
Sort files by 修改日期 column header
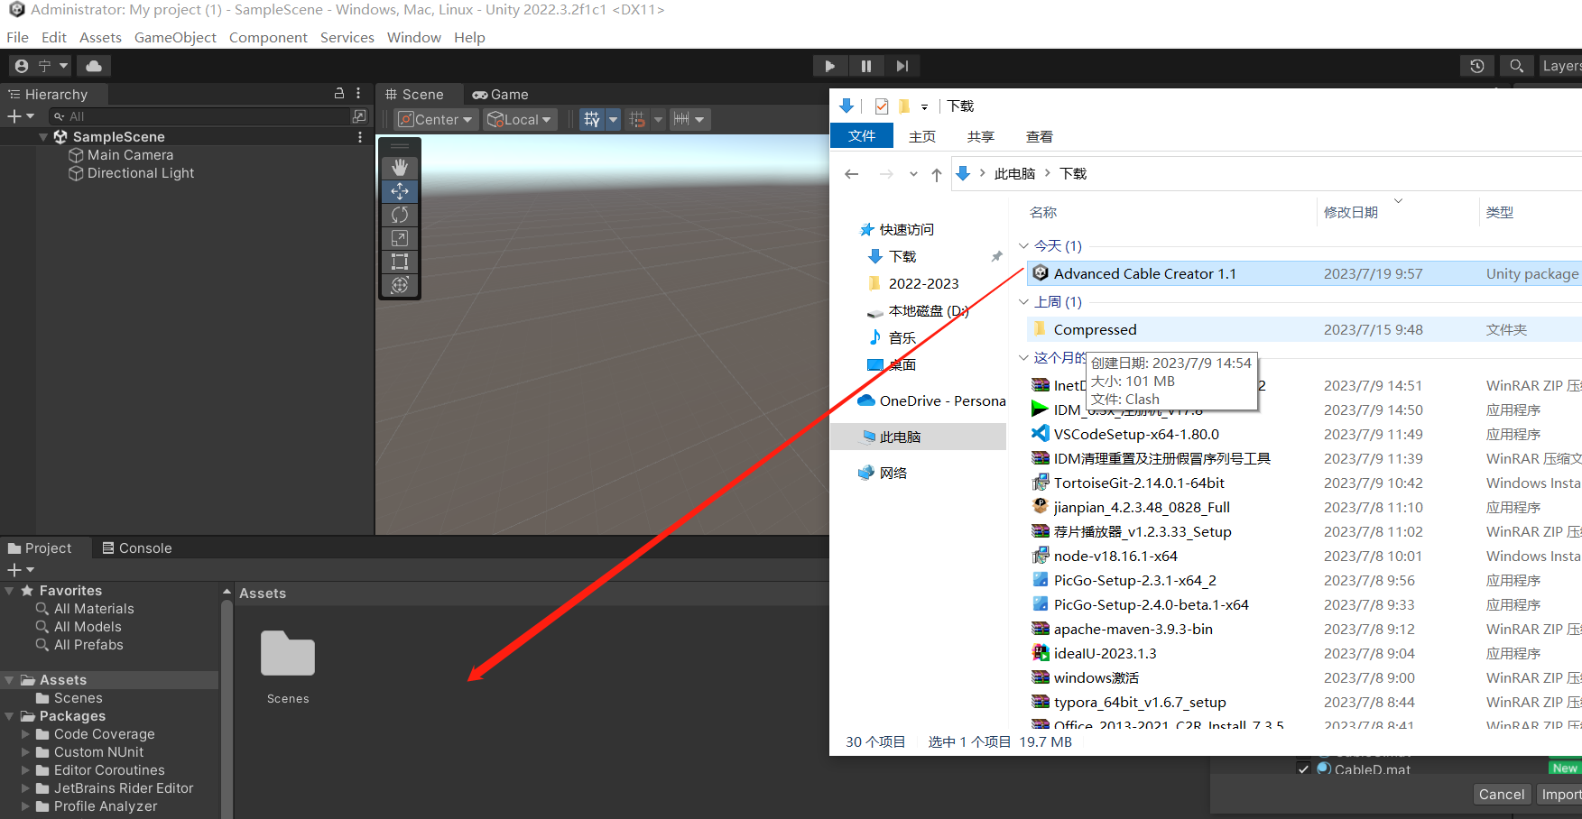1351,212
